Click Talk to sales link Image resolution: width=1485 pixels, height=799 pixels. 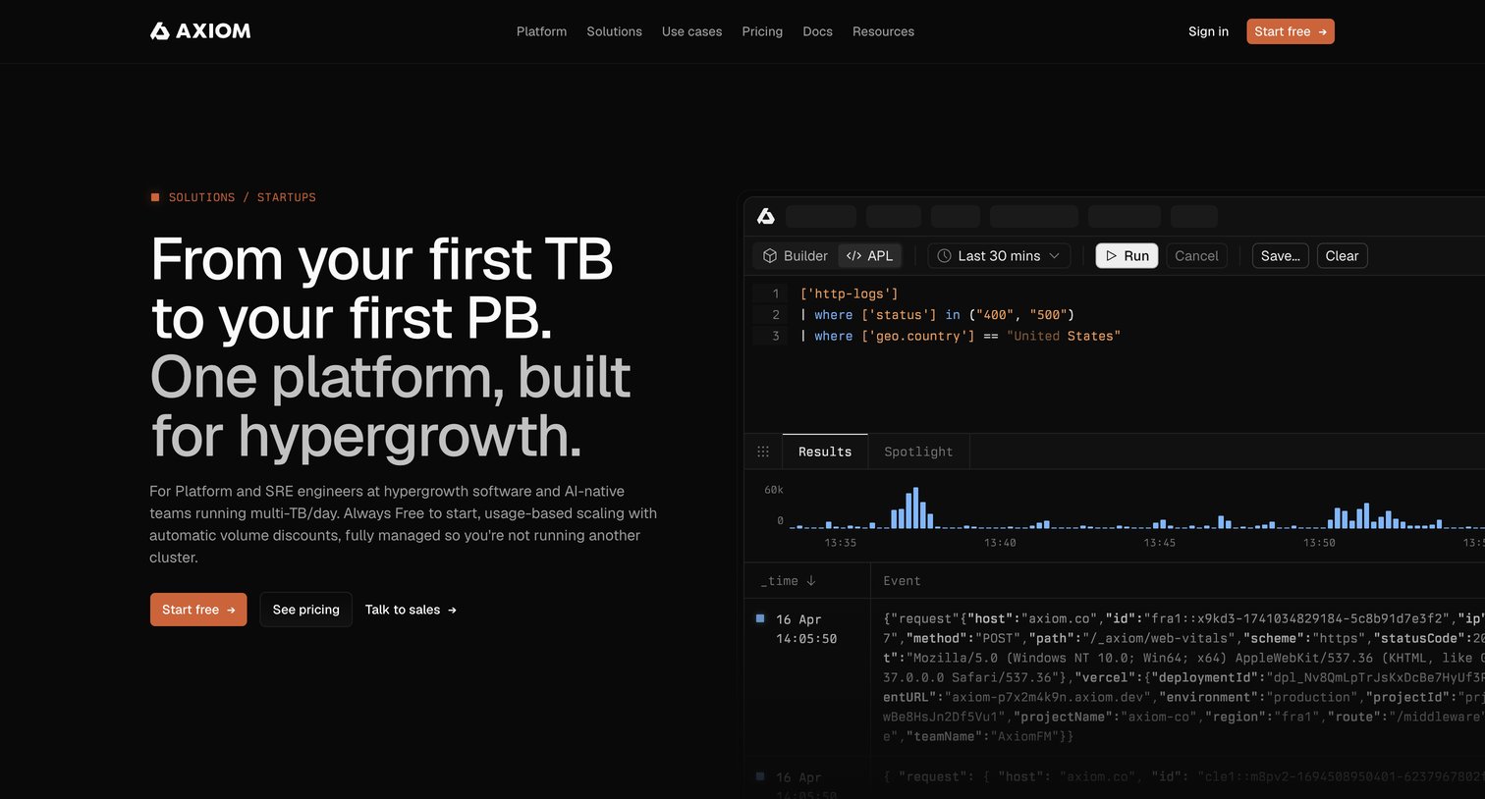coord(411,610)
